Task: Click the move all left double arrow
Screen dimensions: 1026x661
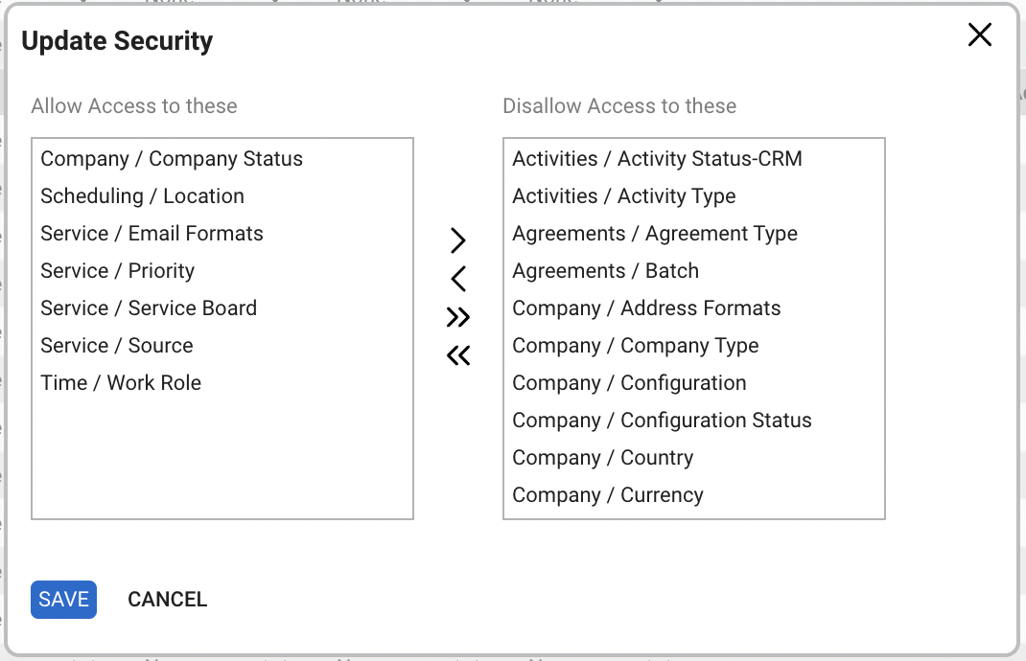Action: (x=458, y=355)
